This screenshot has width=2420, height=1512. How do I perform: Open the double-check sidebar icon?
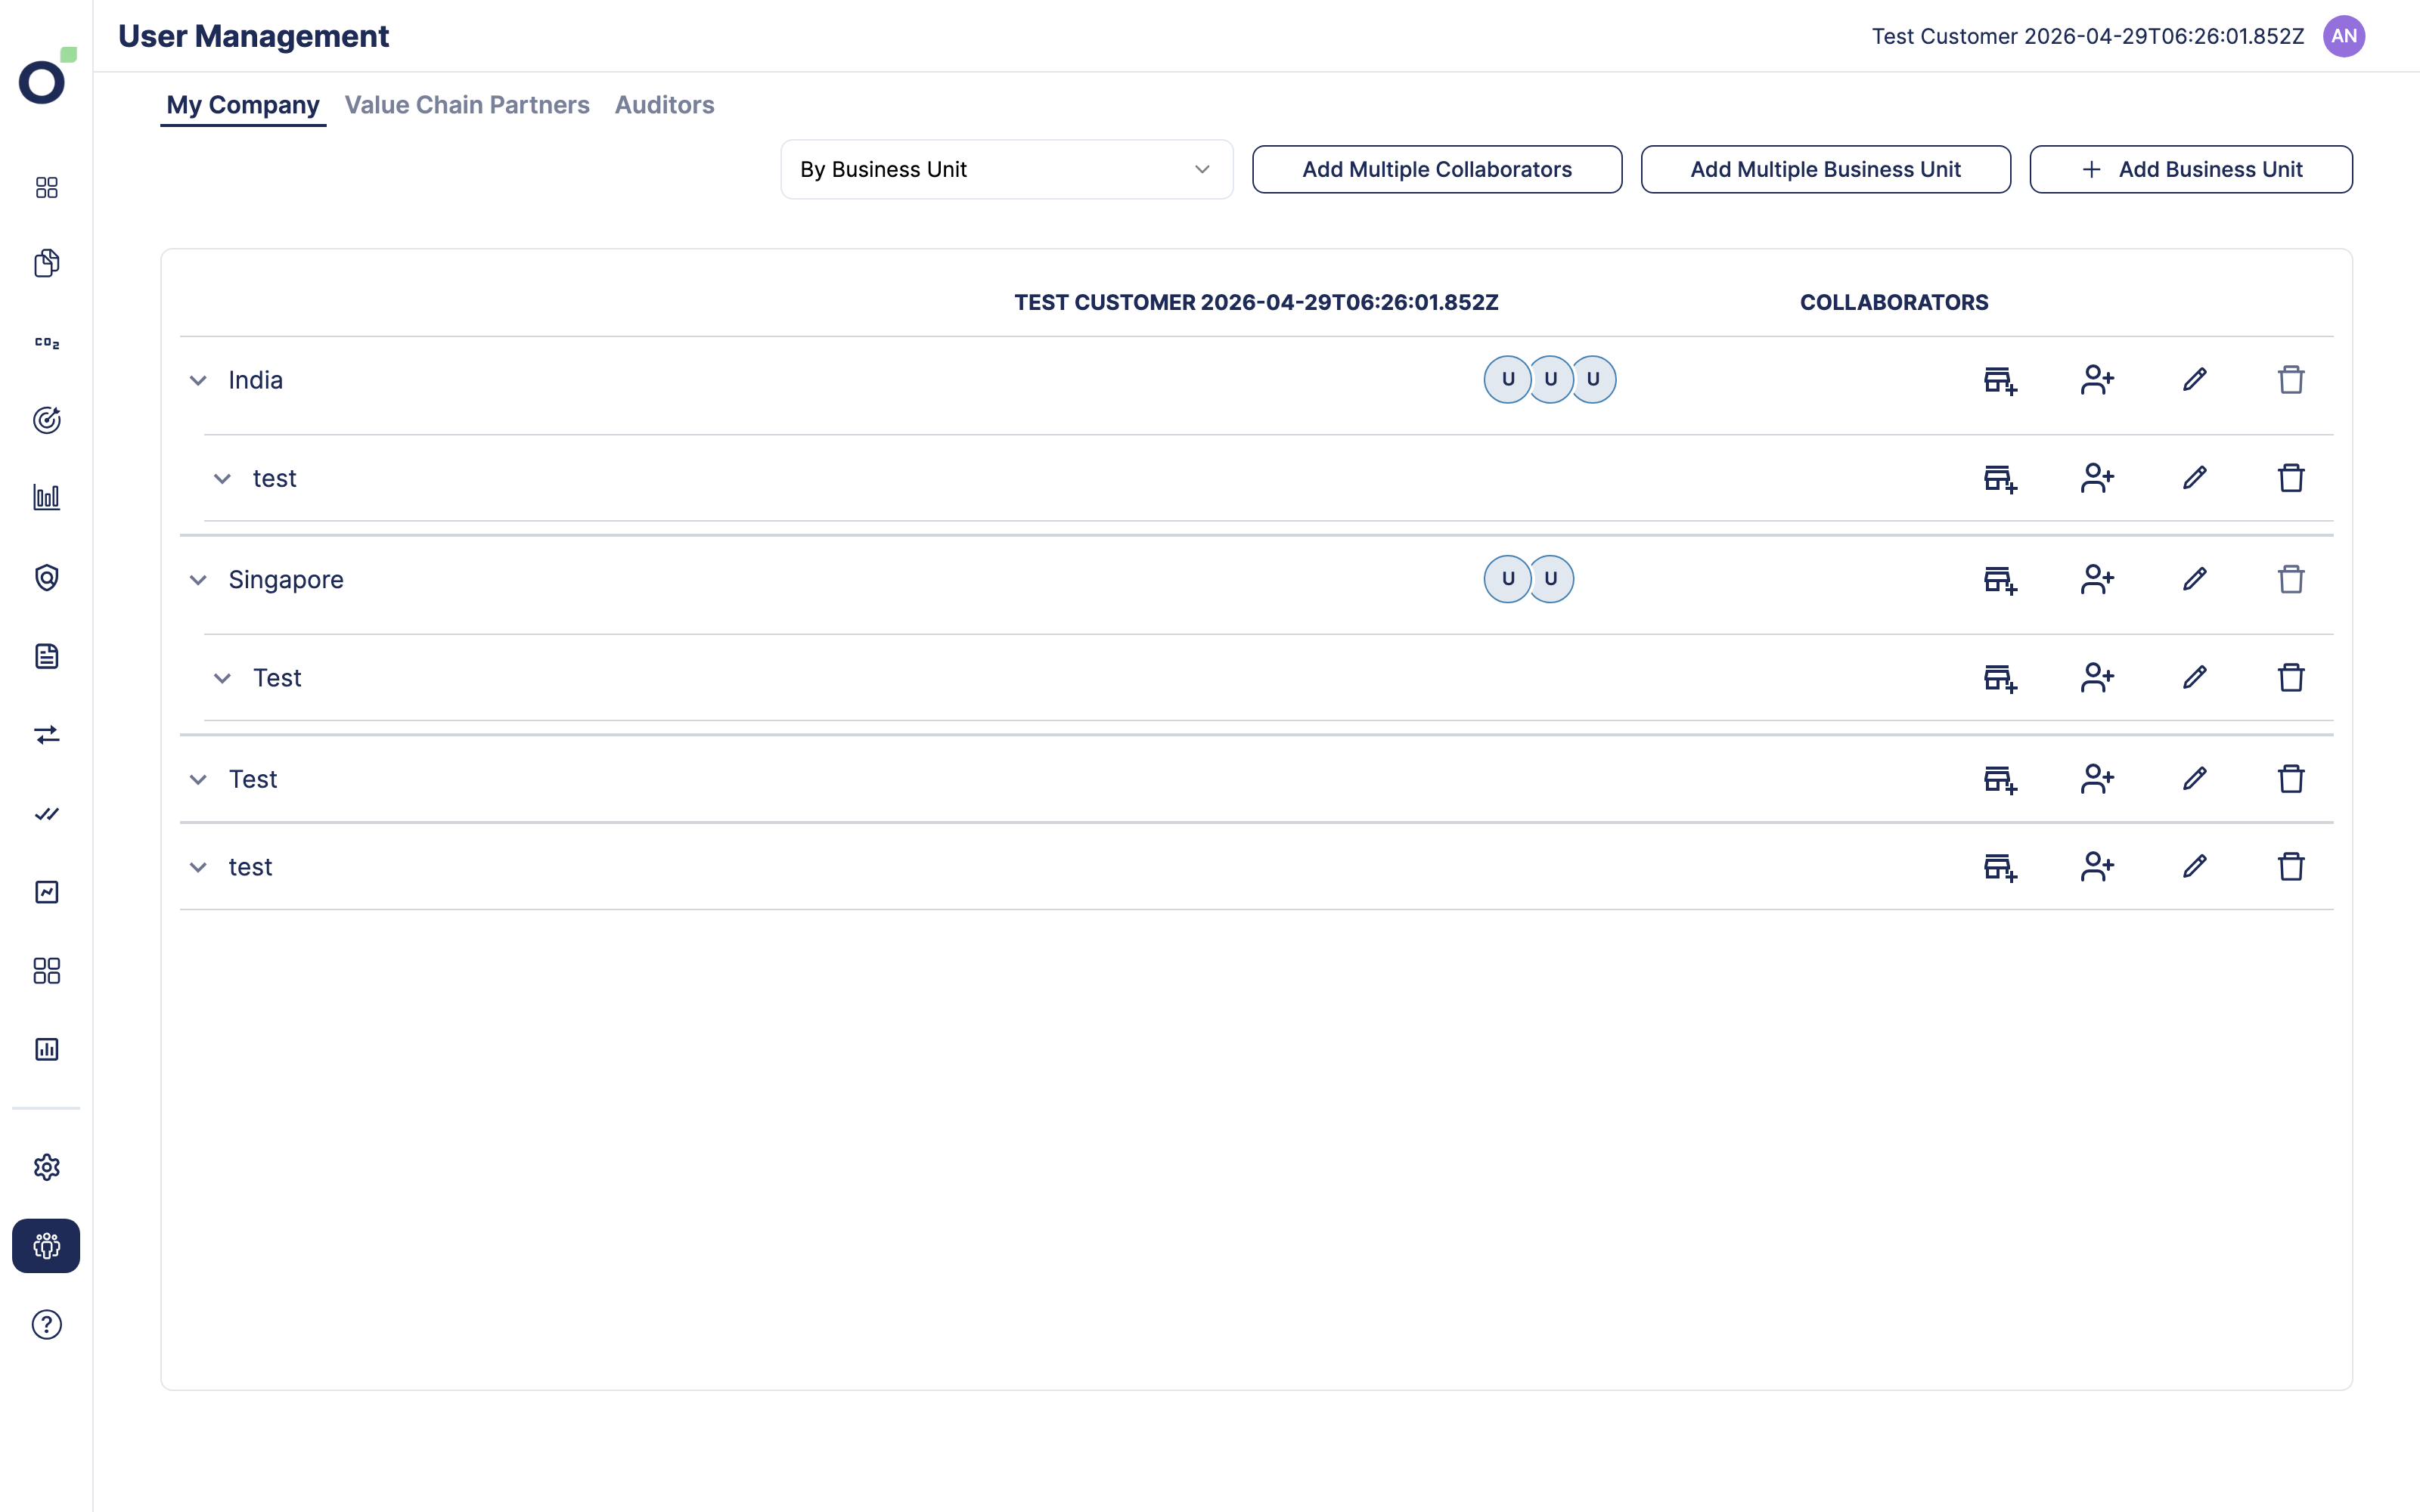(47, 814)
